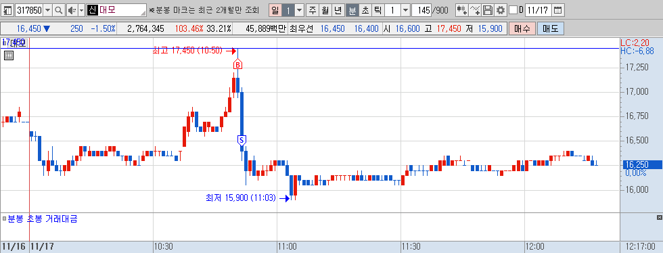Image resolution: width=663 pixels, height=253 pixels.
Task: Click the 최고 17,450 (10:50) high label
Action: pos(187,51)
